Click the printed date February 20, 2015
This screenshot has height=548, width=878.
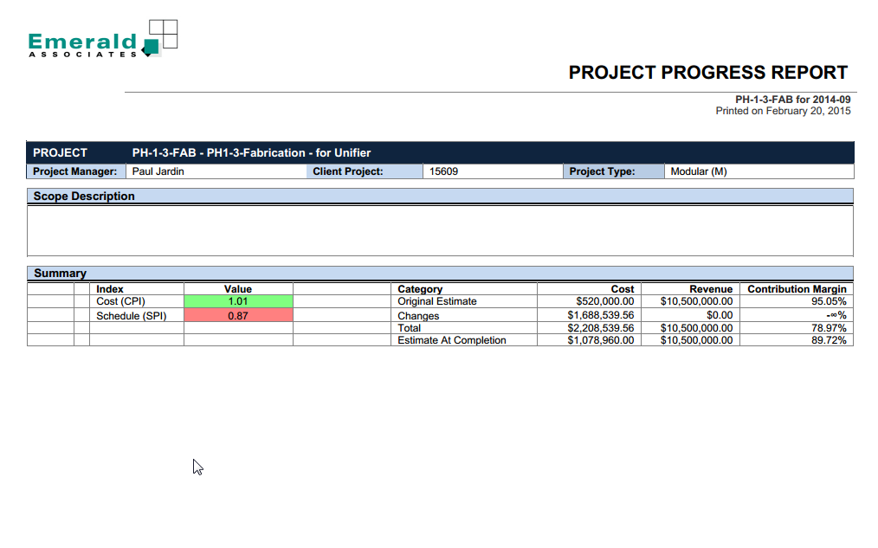pyautogui.click(x=783, y=111)
